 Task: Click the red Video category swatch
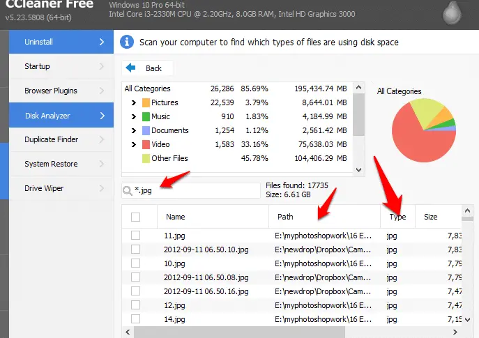click(146, 144)
